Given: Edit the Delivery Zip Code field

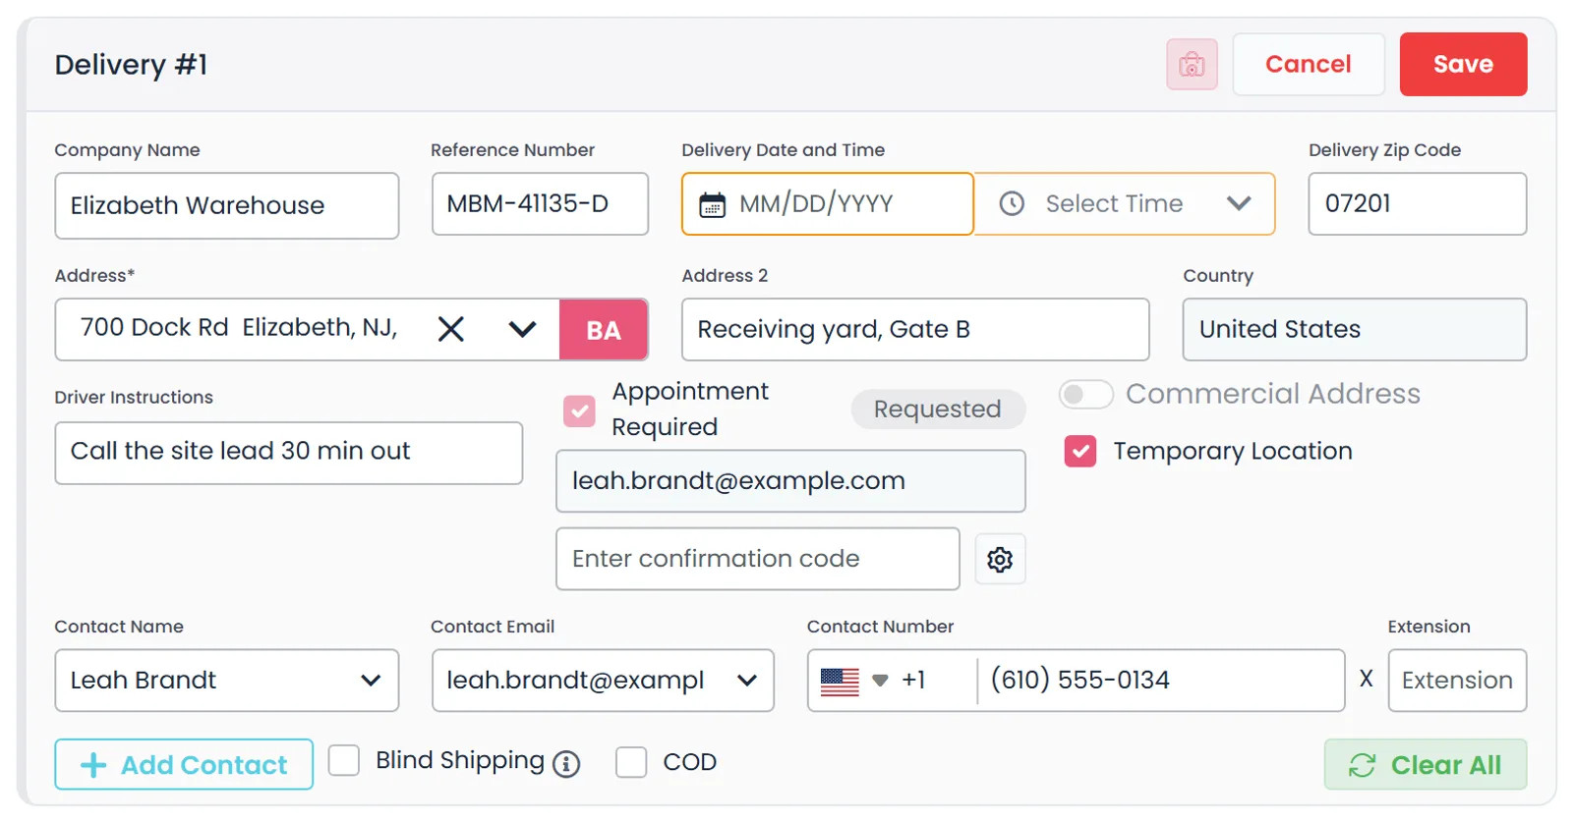Looking at the screenshot, I should pos(1417,203).
